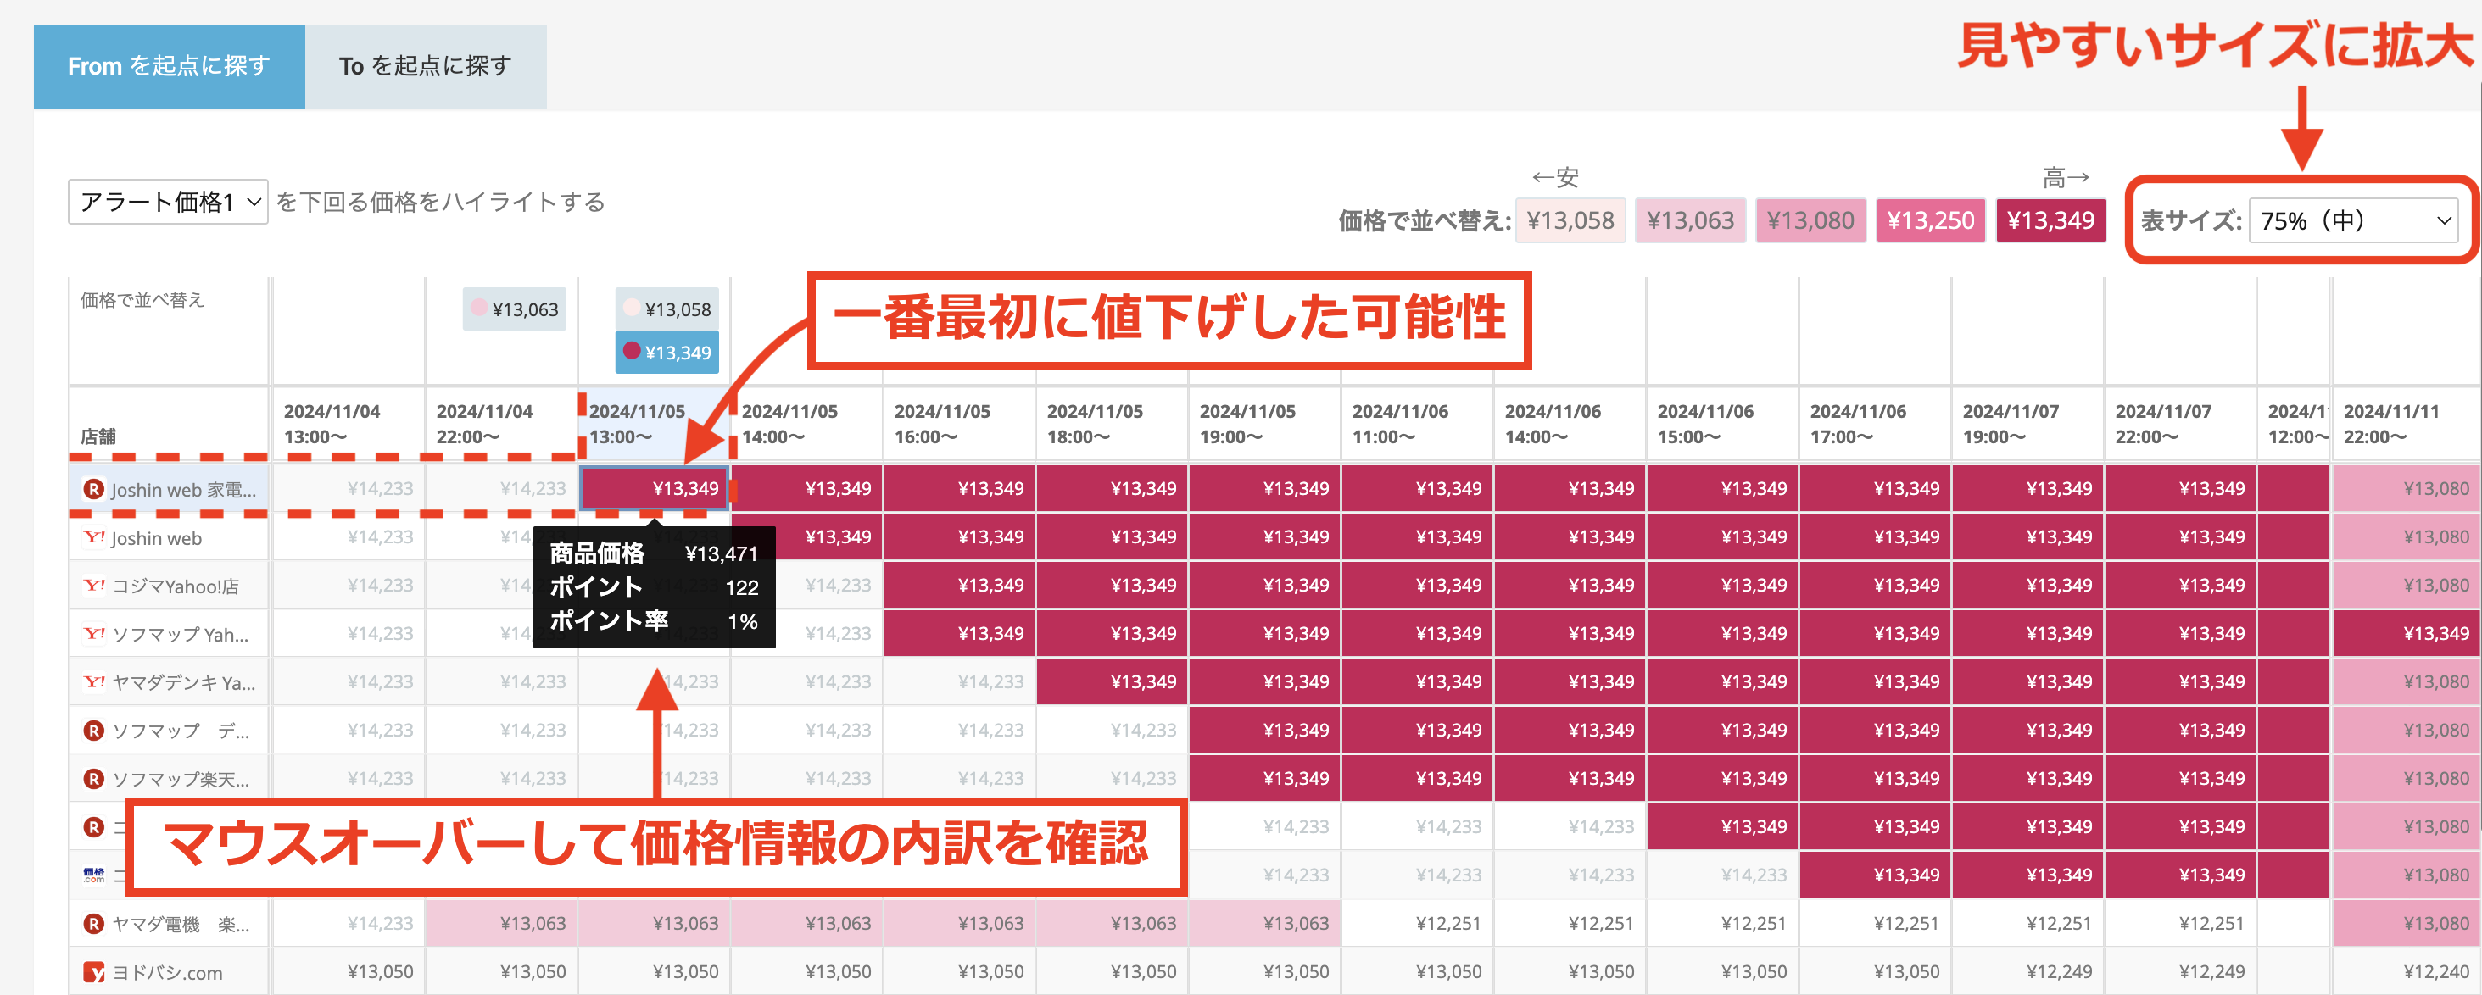Open the 表サイズ 75%（中） dropdown
This screenshot has height=995, width=2482.
point(2353,220)
